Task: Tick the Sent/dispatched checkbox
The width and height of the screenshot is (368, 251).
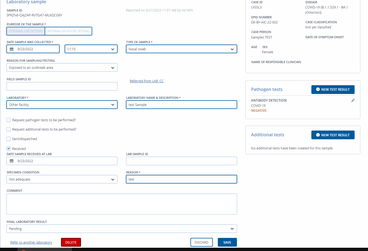Action: 8,139
